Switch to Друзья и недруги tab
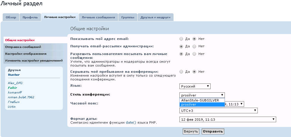This screenshot has height=137, width=291. (155, 17)
